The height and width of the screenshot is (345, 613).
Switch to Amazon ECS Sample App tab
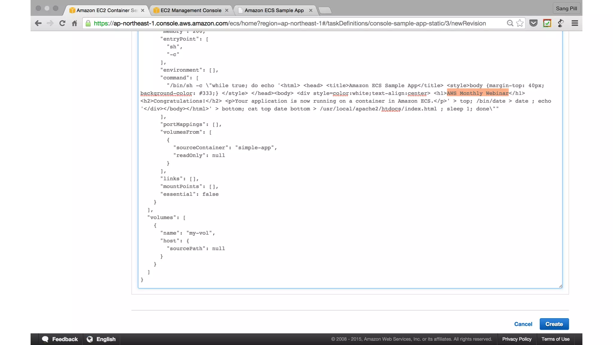coord(274,10)
